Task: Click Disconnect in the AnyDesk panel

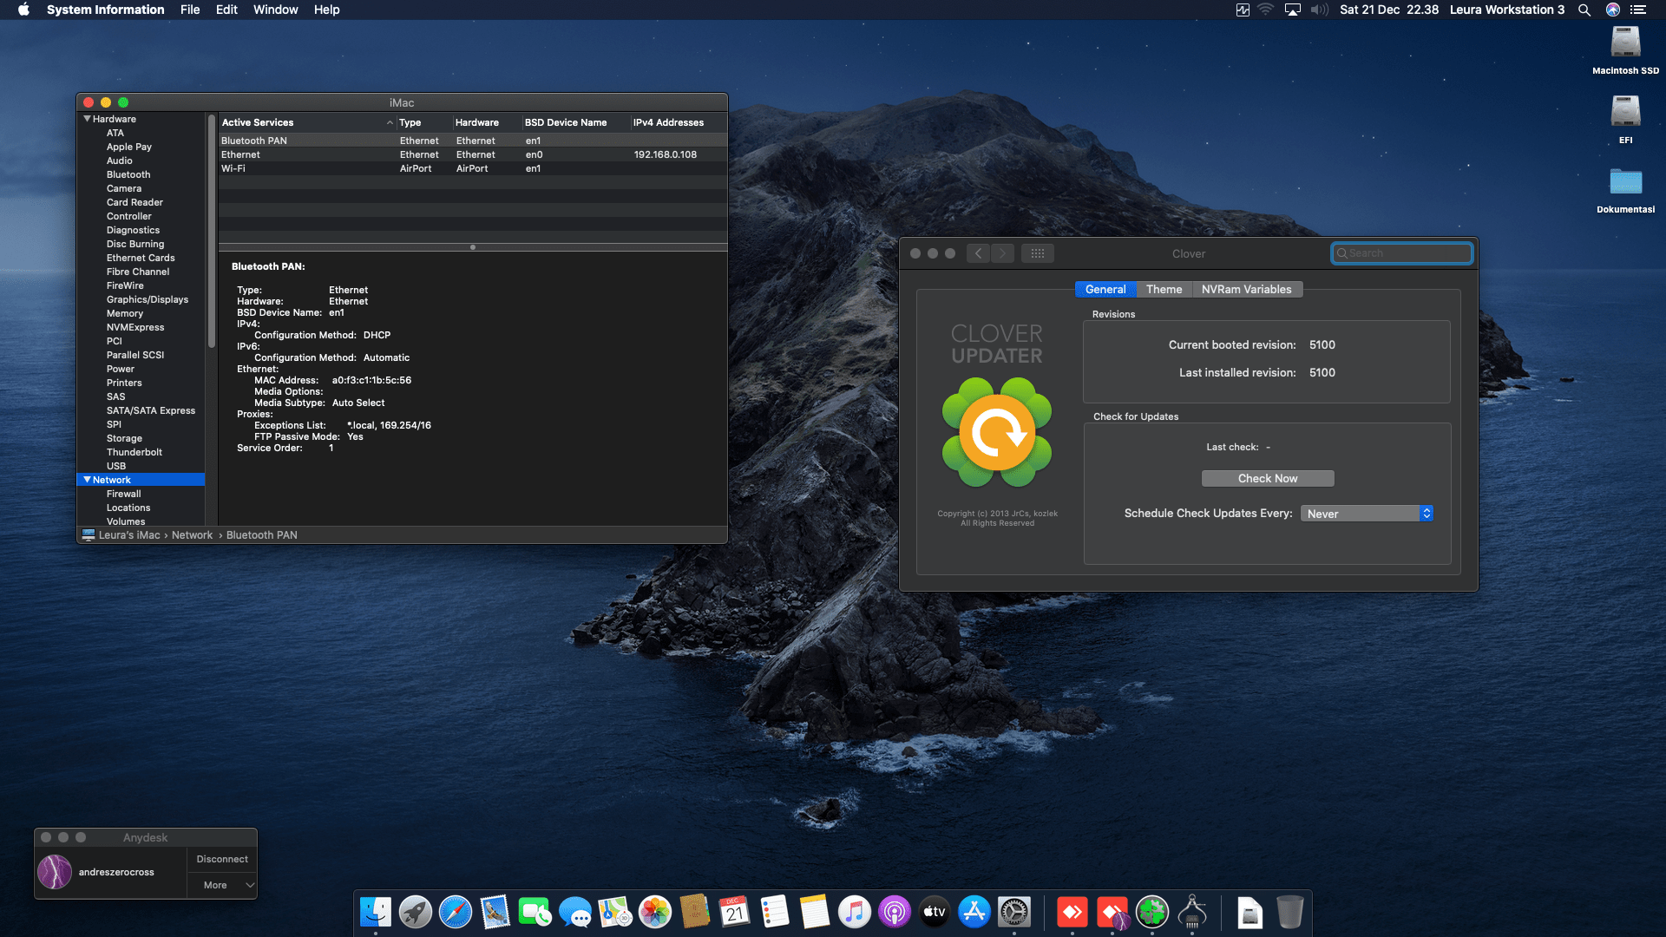Action: (221, 858)
